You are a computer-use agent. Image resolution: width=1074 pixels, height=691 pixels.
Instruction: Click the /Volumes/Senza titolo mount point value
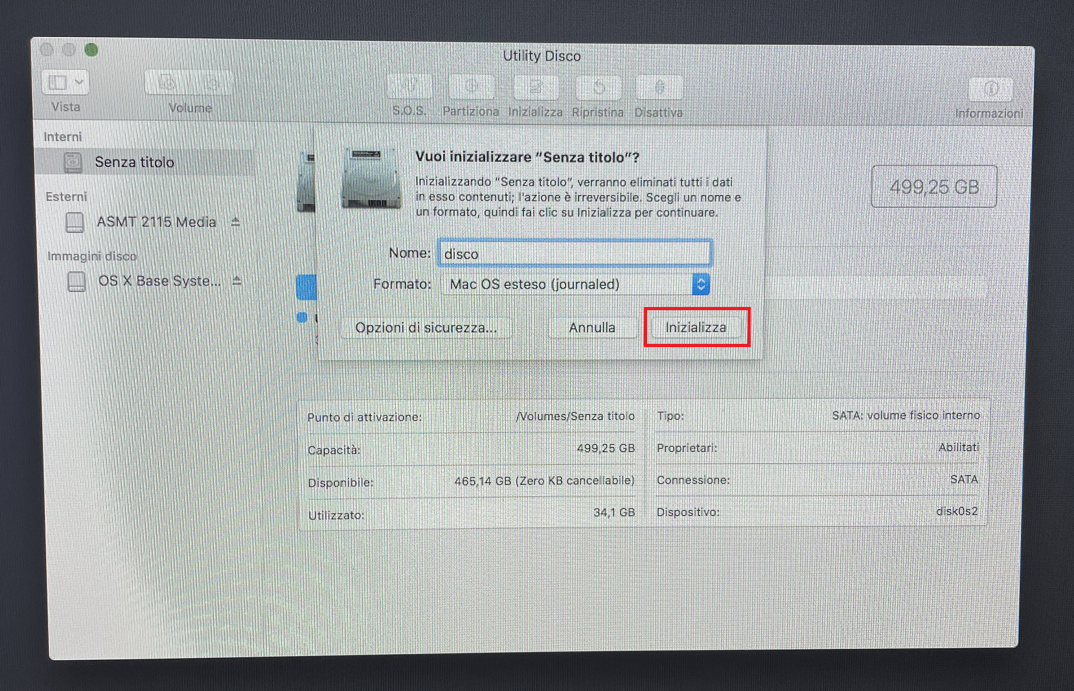[575, 416]
